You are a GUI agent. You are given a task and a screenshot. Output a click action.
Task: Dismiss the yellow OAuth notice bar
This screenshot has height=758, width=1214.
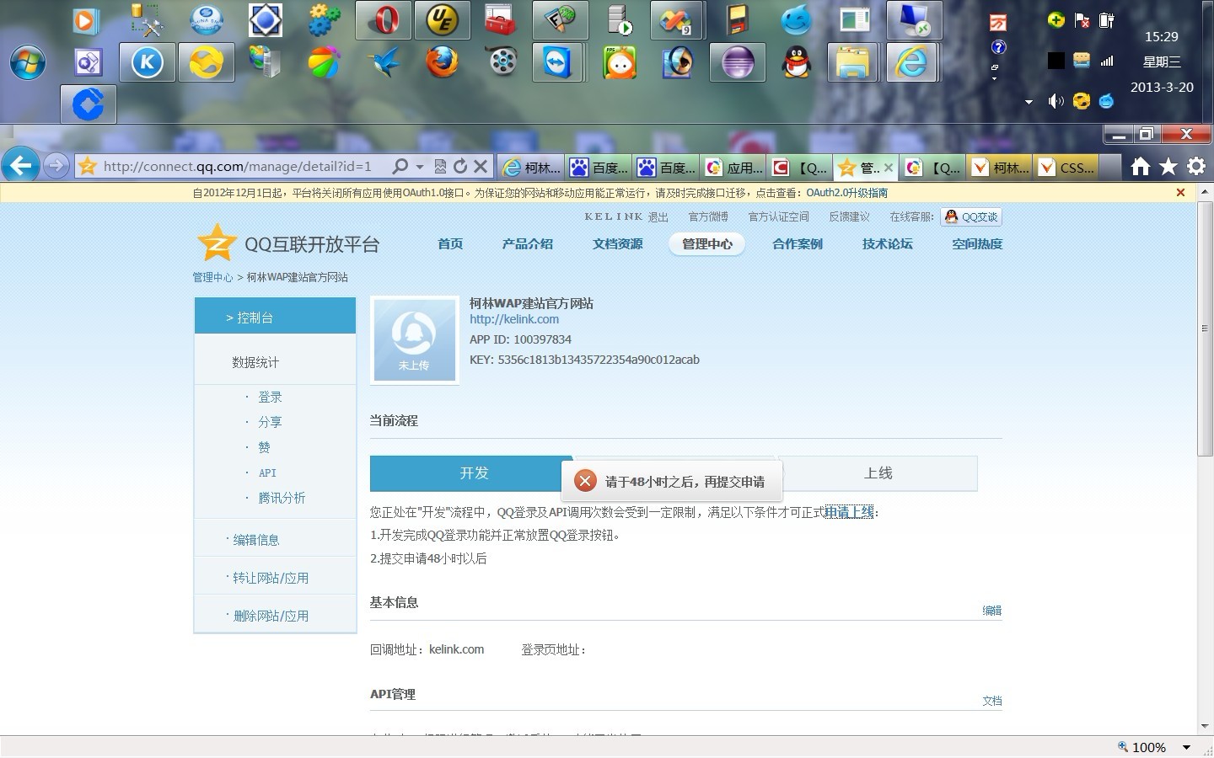point(1180,193)
